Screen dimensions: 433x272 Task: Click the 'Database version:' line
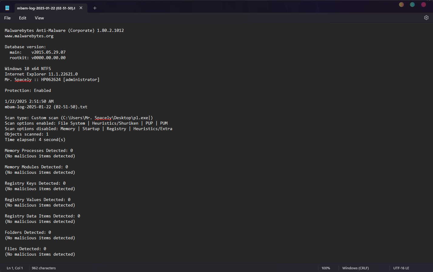coord(25,47)
